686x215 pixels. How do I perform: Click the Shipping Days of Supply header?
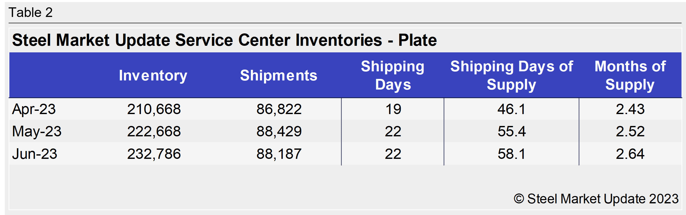(511, 75)
